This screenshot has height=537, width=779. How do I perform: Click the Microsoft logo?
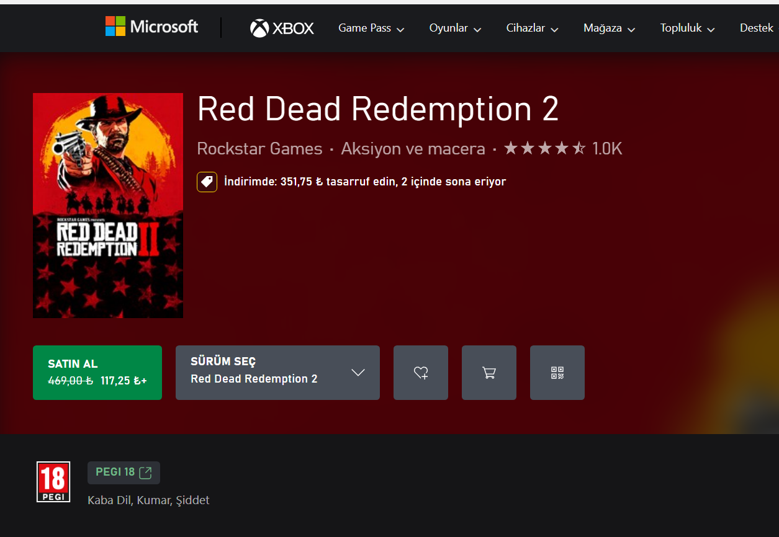(x=151, y=27)
